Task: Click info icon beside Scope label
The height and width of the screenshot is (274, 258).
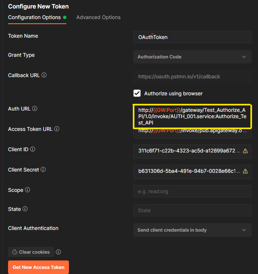Action: click(28, 190)
